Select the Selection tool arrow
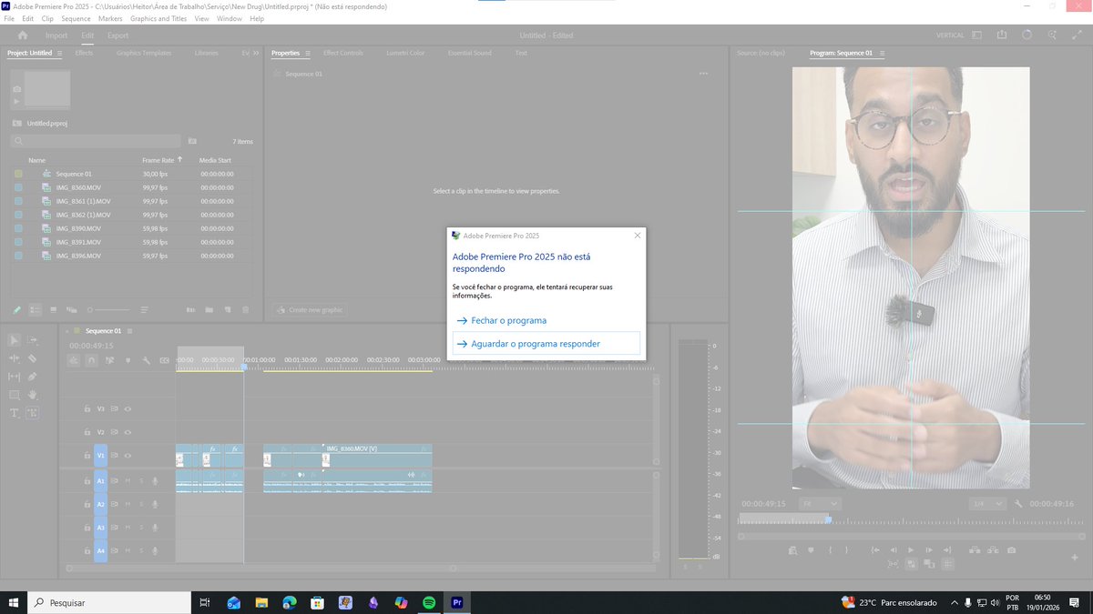 click(15, 339)
